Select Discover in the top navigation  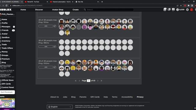click(x=39, y=9)
